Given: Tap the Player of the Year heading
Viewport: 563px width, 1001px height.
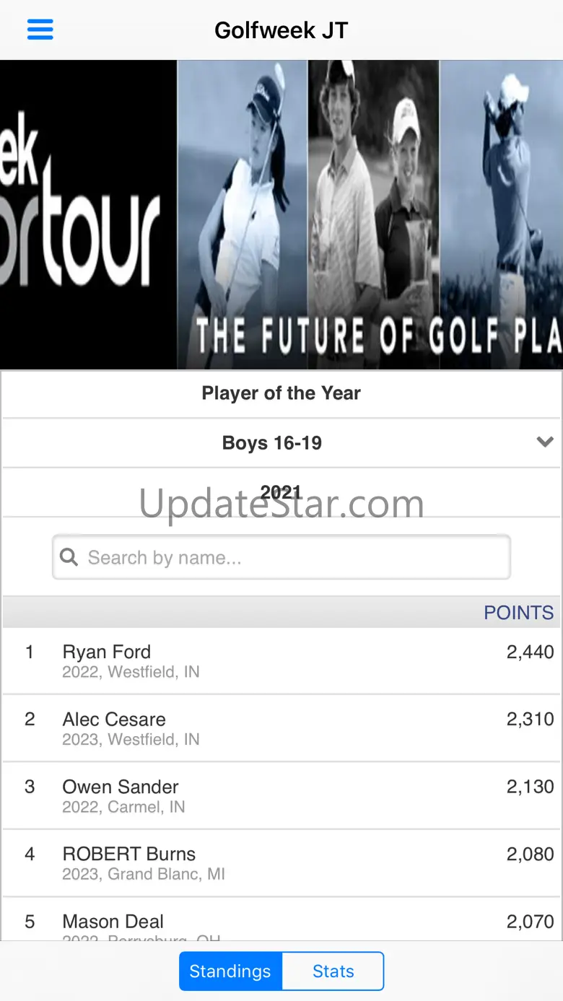Looking at the screenshot, I should tap(281, 393).
